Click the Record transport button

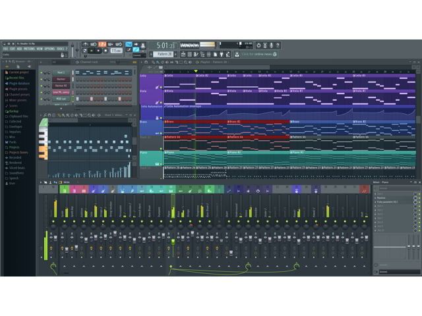pos(105,50)
